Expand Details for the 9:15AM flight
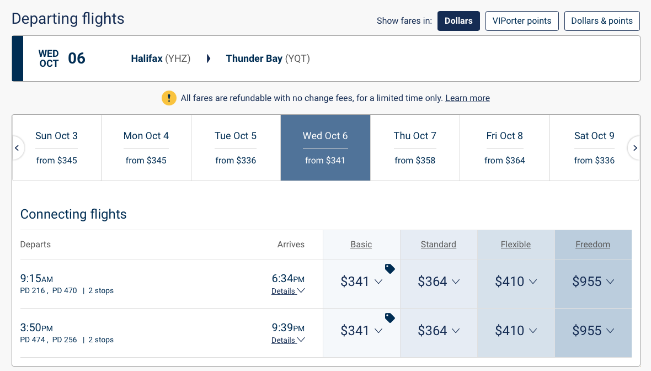The width and height of the screenshot is (651, 371). pyautogui.click(x=288, y=291)
